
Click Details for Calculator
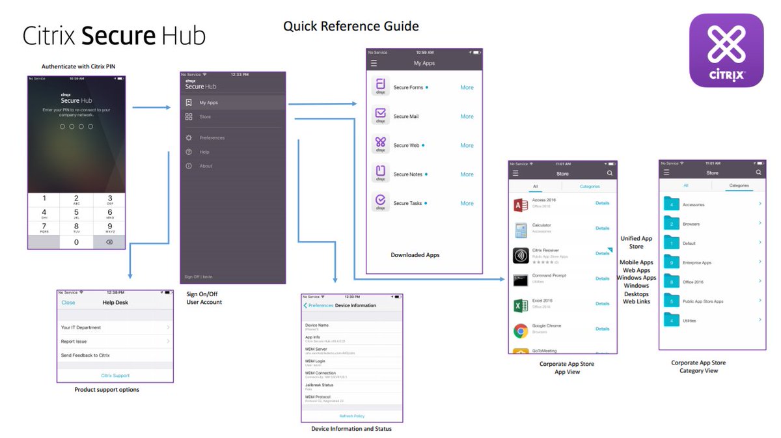(x=603, y=228)
